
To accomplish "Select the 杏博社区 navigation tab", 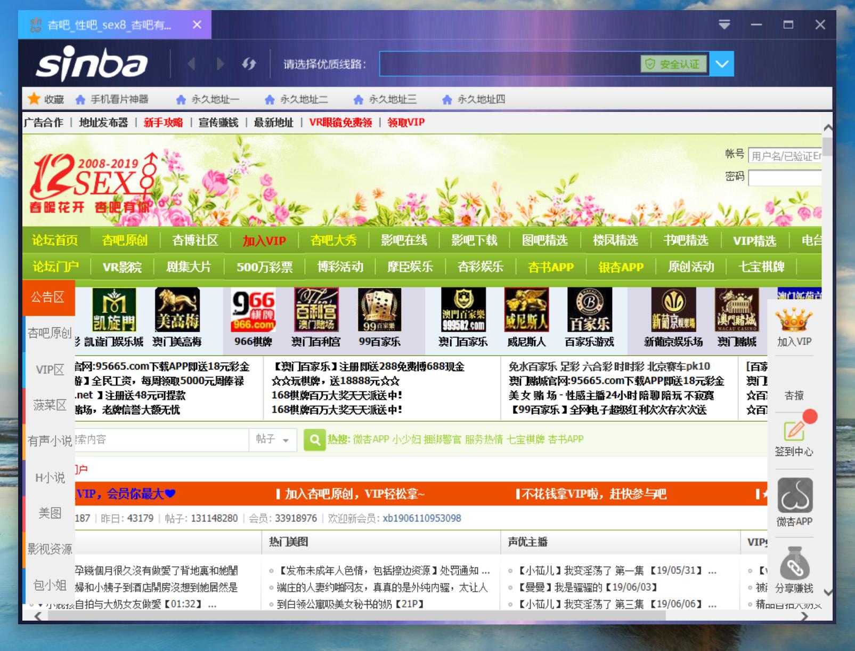I will 195,240.
